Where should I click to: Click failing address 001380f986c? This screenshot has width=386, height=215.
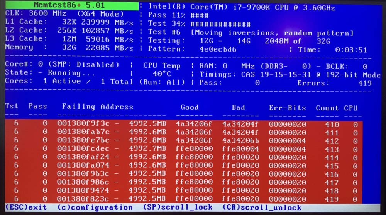click(x=83, y=182)
